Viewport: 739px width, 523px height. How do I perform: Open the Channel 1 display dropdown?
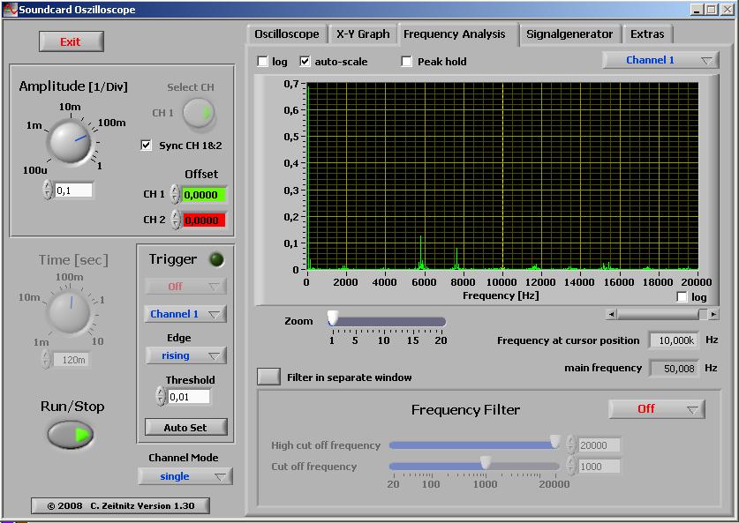[660, 60]
